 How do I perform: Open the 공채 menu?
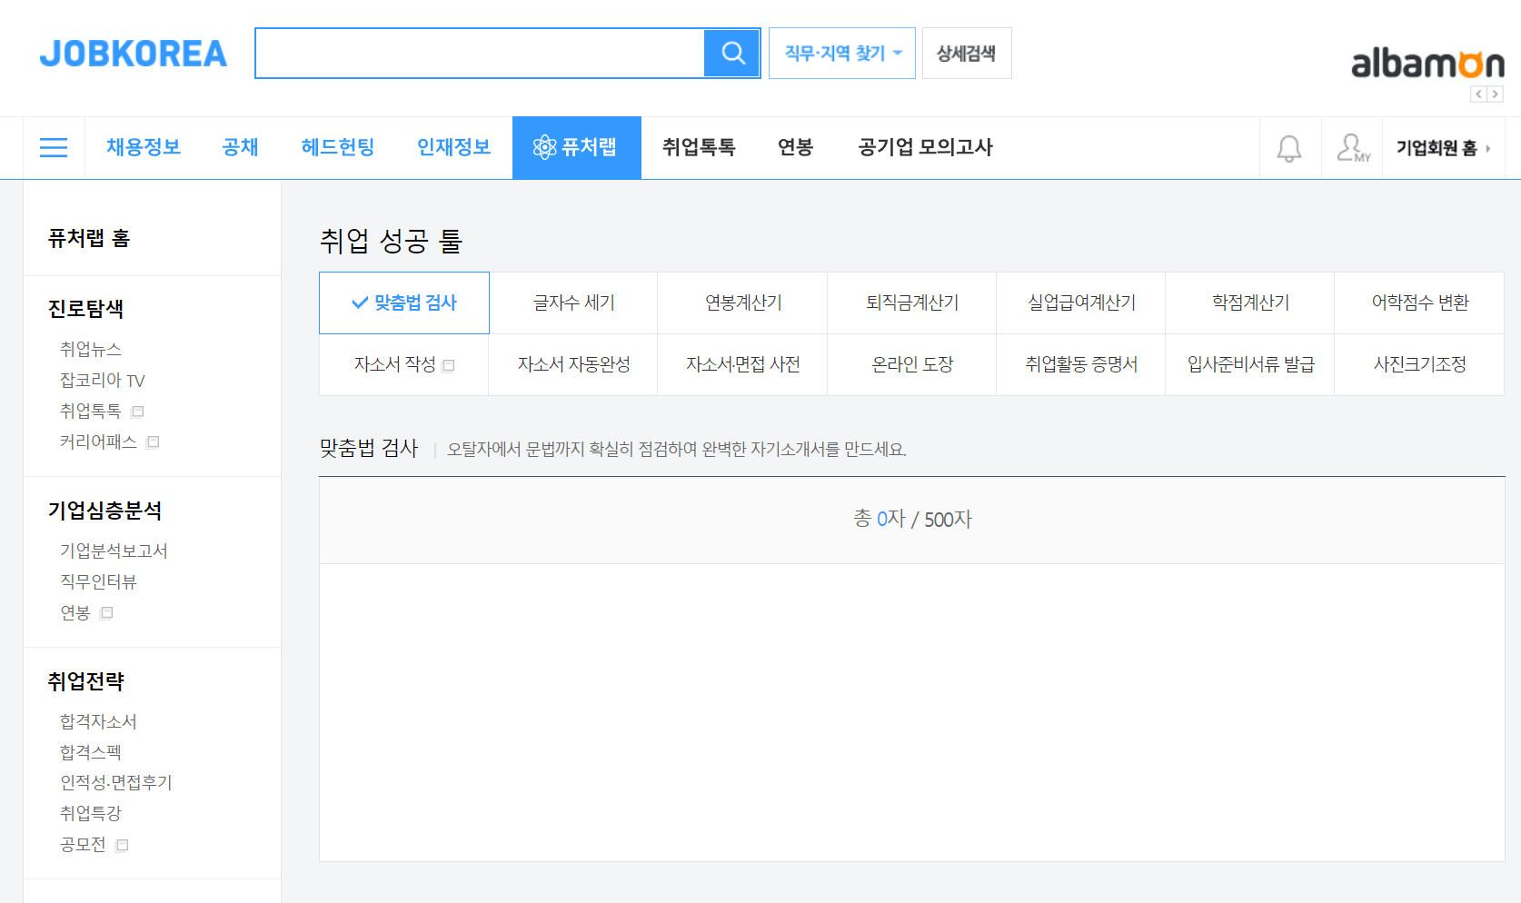(241, 147)
